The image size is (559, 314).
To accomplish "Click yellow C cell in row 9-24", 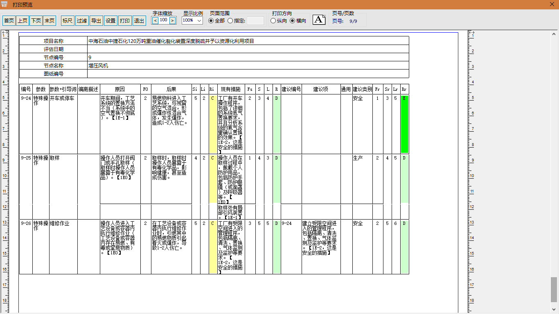I will coord(212,124).
